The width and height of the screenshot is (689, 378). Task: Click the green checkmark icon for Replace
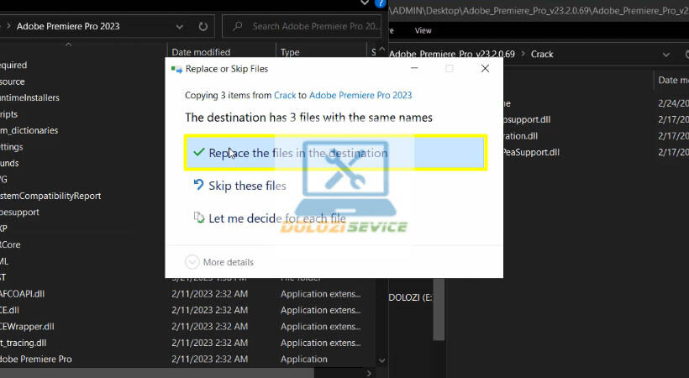point(198,153)
